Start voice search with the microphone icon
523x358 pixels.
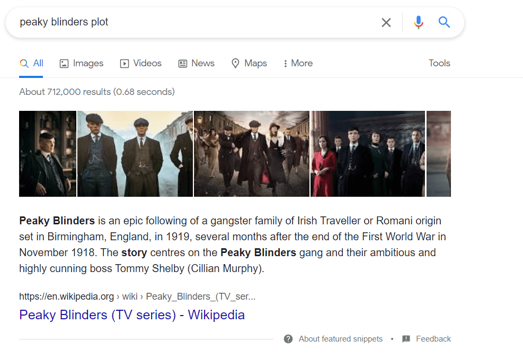click(418, 22)
